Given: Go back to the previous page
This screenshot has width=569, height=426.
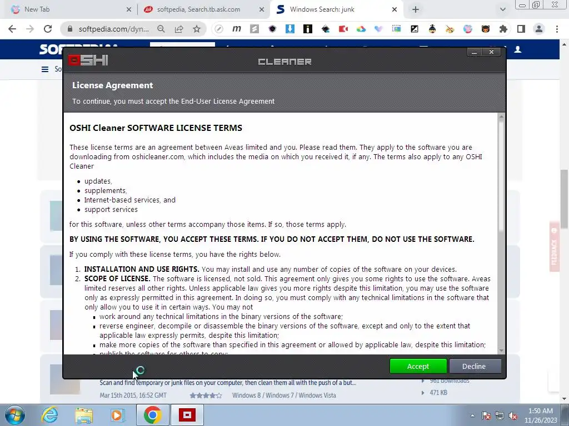Looking at the screenshot, I should point(12,29).
